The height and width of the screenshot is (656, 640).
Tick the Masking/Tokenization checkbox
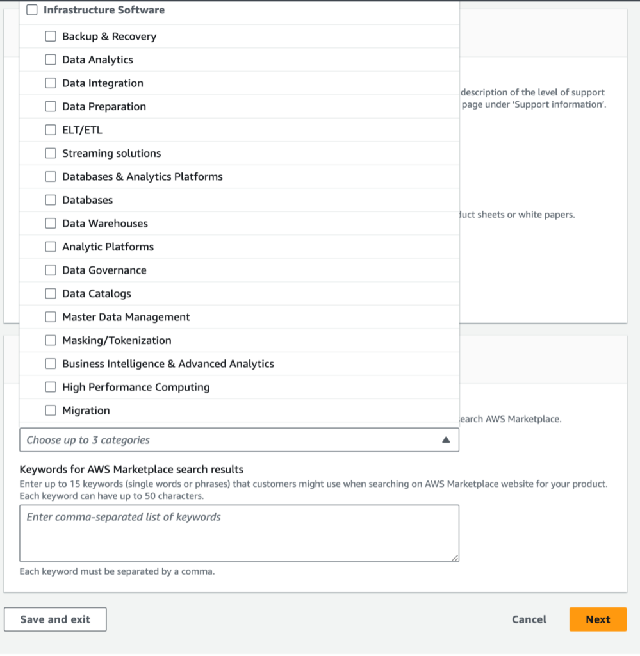51,340
